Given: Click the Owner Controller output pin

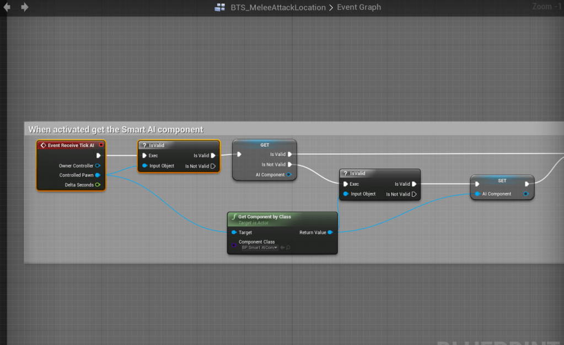Looking at the screenshot, I should tap(98, 165).
